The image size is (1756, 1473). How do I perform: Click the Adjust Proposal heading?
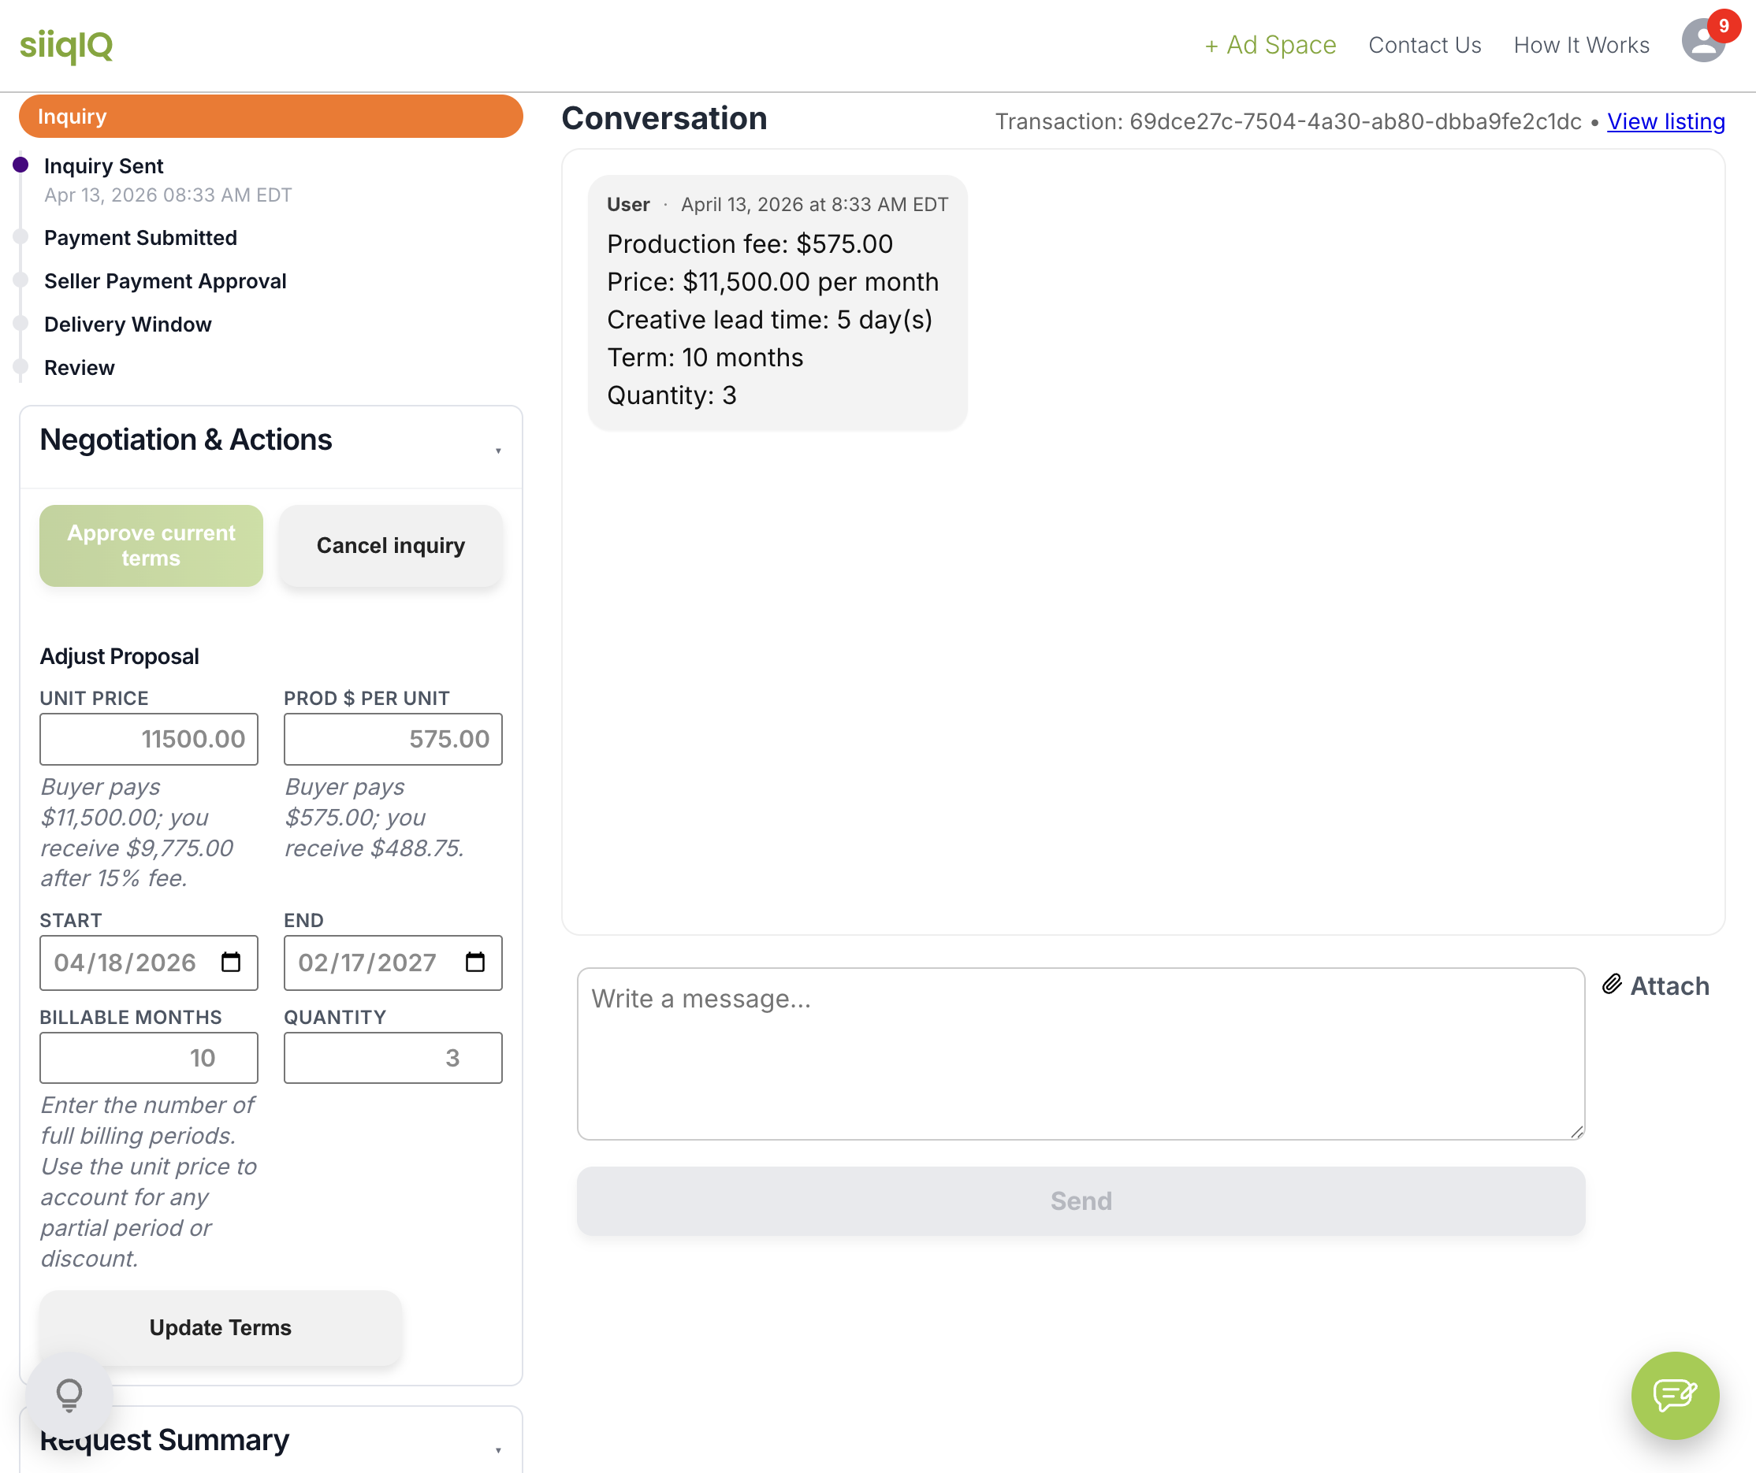coord(120,656)
